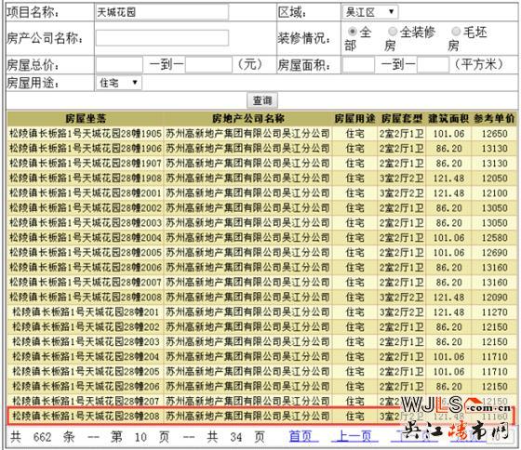Click the minimum 房屋总价 input field

click(119, 64)
